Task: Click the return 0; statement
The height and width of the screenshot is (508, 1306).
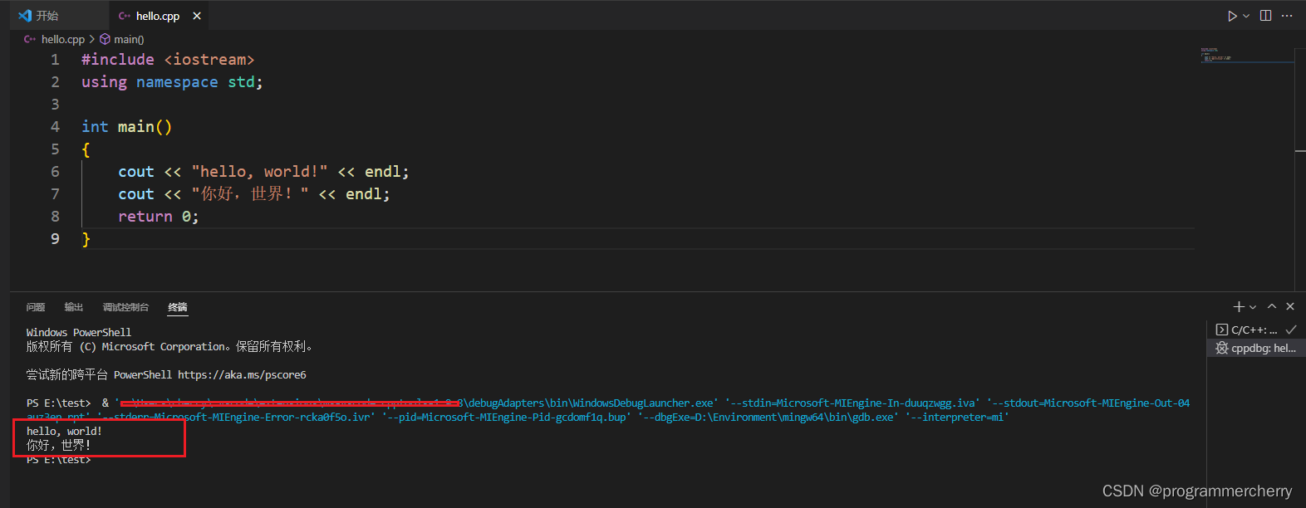Action: pos(159,217)
